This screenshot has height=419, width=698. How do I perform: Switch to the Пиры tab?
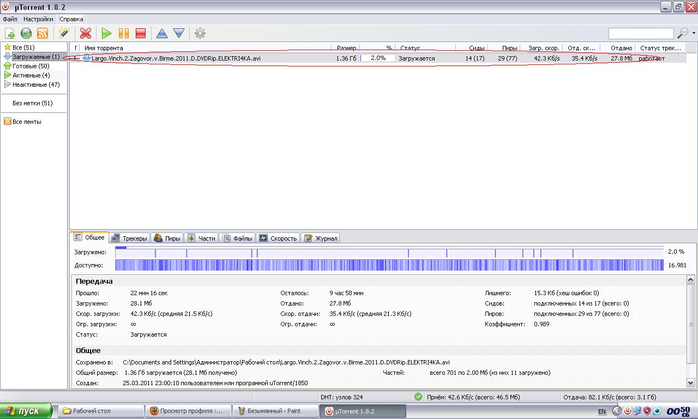(167, 238)
